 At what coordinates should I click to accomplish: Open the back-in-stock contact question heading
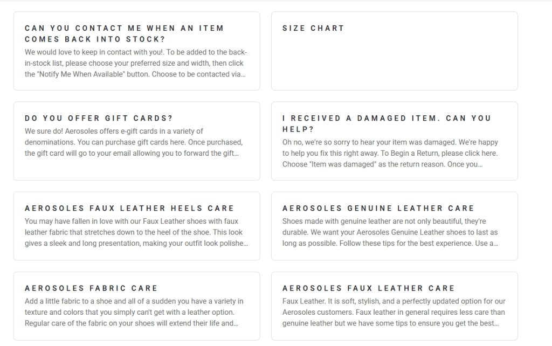[x=124, y=33]
